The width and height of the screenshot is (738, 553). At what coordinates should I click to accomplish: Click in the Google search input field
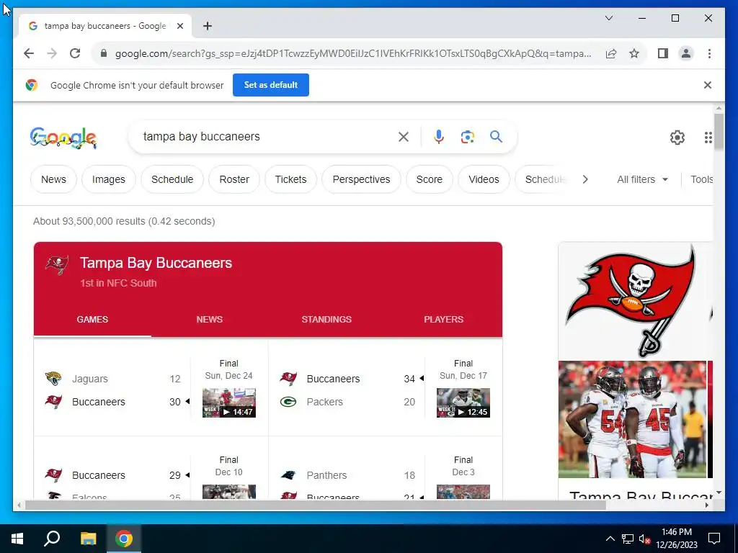(x=268, y=137)
